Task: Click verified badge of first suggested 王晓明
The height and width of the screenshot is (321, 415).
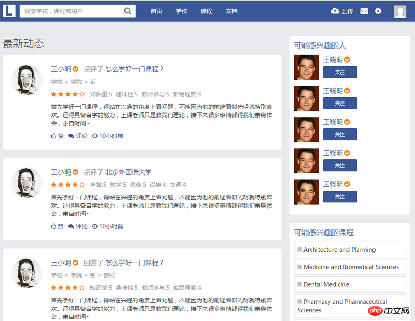Action: tap(347, 60)
